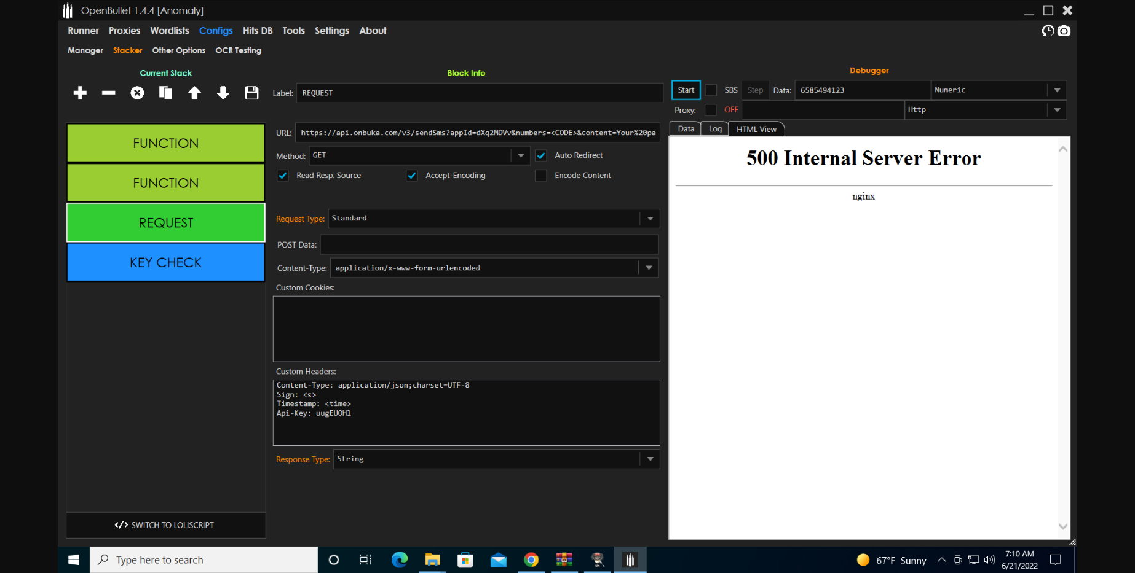This screenshot has width=1135, height=573.
Task: Move the block up with the up arrow
Action: pos(194,93)
